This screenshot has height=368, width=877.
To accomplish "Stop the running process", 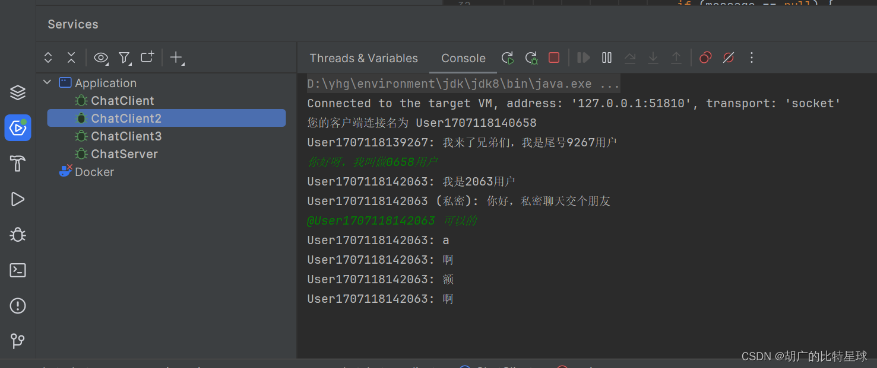I will tap(554, 57).
